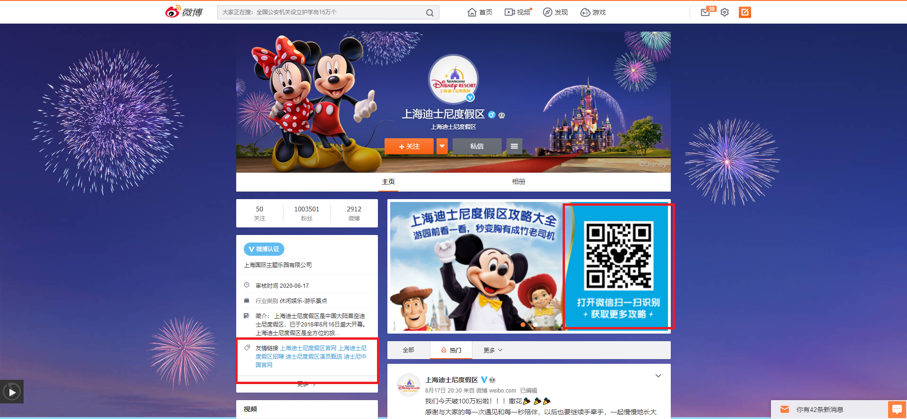Screen dimensions: 907x419
Task: Click the orange chat bubble icon
Action: 897,410
